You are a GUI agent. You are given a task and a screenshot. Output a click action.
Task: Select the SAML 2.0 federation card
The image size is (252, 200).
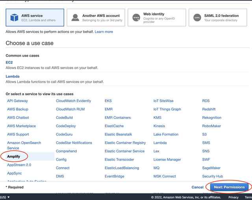coord(218,17)
